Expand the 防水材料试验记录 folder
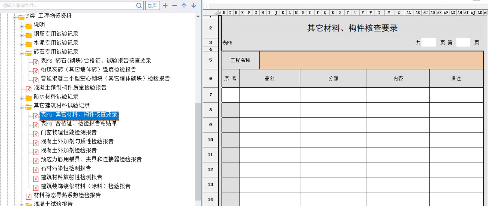488x206 pixels. 22,98
